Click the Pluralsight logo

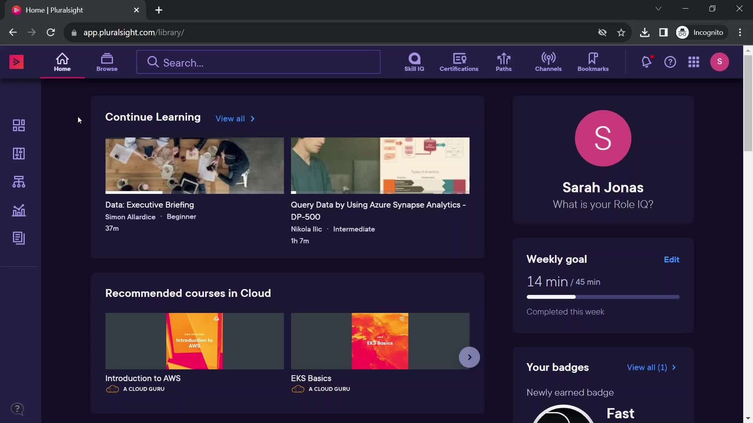click(16, 62)
